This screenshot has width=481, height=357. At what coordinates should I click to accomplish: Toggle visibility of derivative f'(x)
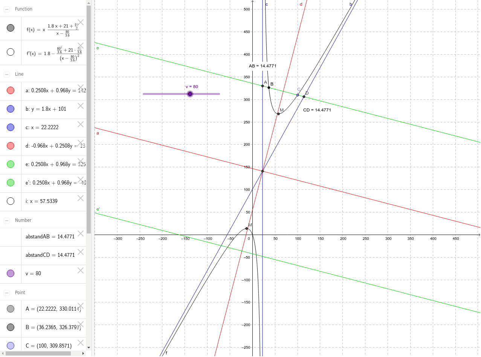[x=11, y=52]
